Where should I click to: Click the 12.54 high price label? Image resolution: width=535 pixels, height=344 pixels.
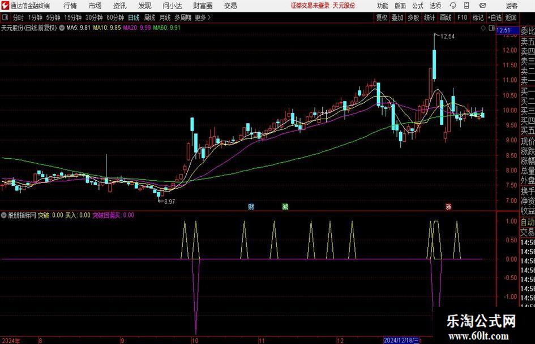(447, 37)
